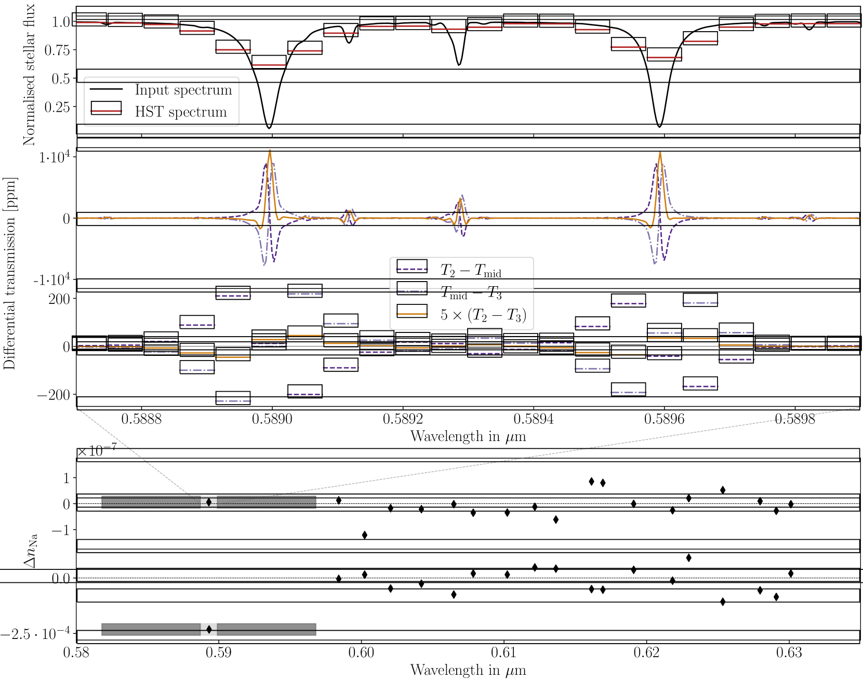This screenshot has height=680, width=863.
Task: Click the central absorption dip near 0.5893
Action: click(459, 64)
